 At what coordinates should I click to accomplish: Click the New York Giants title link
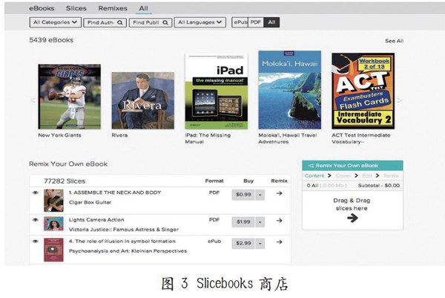pyautogui.click(x=59, y=135)
